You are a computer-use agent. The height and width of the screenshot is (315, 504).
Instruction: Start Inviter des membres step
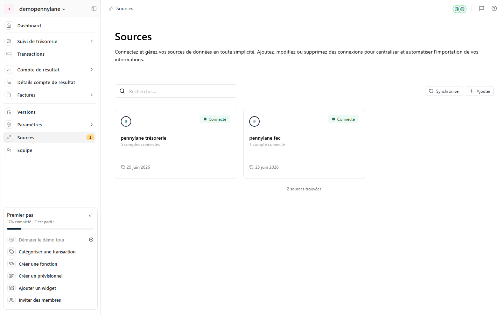50,300
